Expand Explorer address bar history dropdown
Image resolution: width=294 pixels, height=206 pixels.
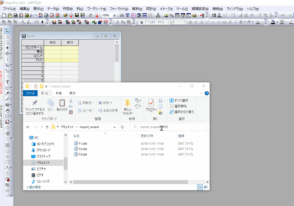[x=115, y=127]
